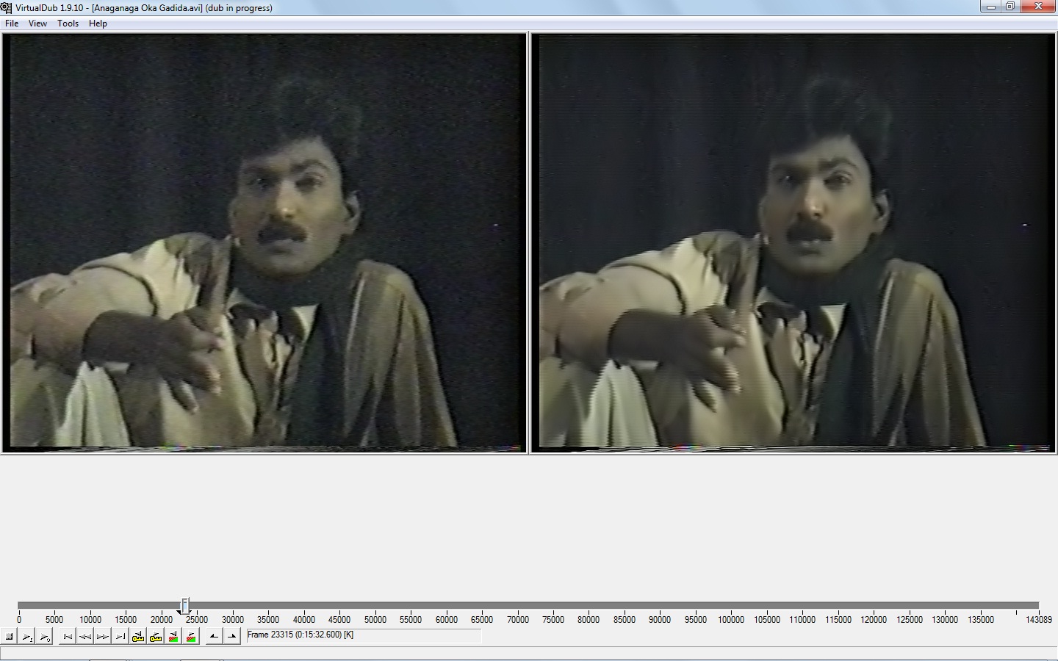Viewport: 1058px width, 661px height.
Task: Click the "135000" timeline tick label
Action: [981, 620]
